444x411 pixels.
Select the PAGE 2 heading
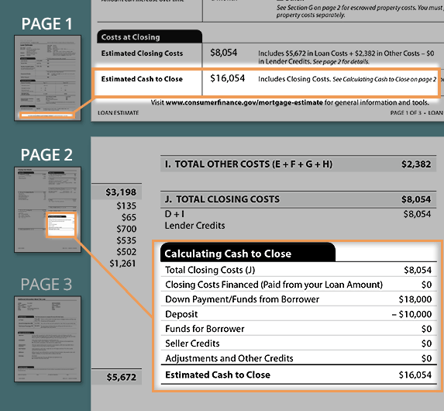coord(46,155)
